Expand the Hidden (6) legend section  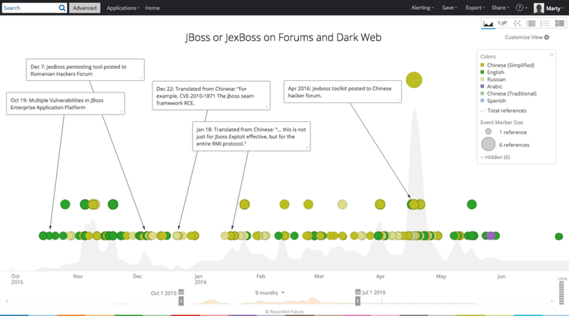point(495,157)
